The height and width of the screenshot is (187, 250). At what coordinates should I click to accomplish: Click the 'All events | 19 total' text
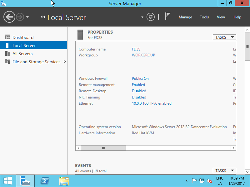[91, 171]
